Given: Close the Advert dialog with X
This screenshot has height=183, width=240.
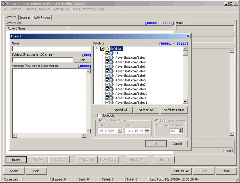Looking at the screenshot, I should (188, 36).
